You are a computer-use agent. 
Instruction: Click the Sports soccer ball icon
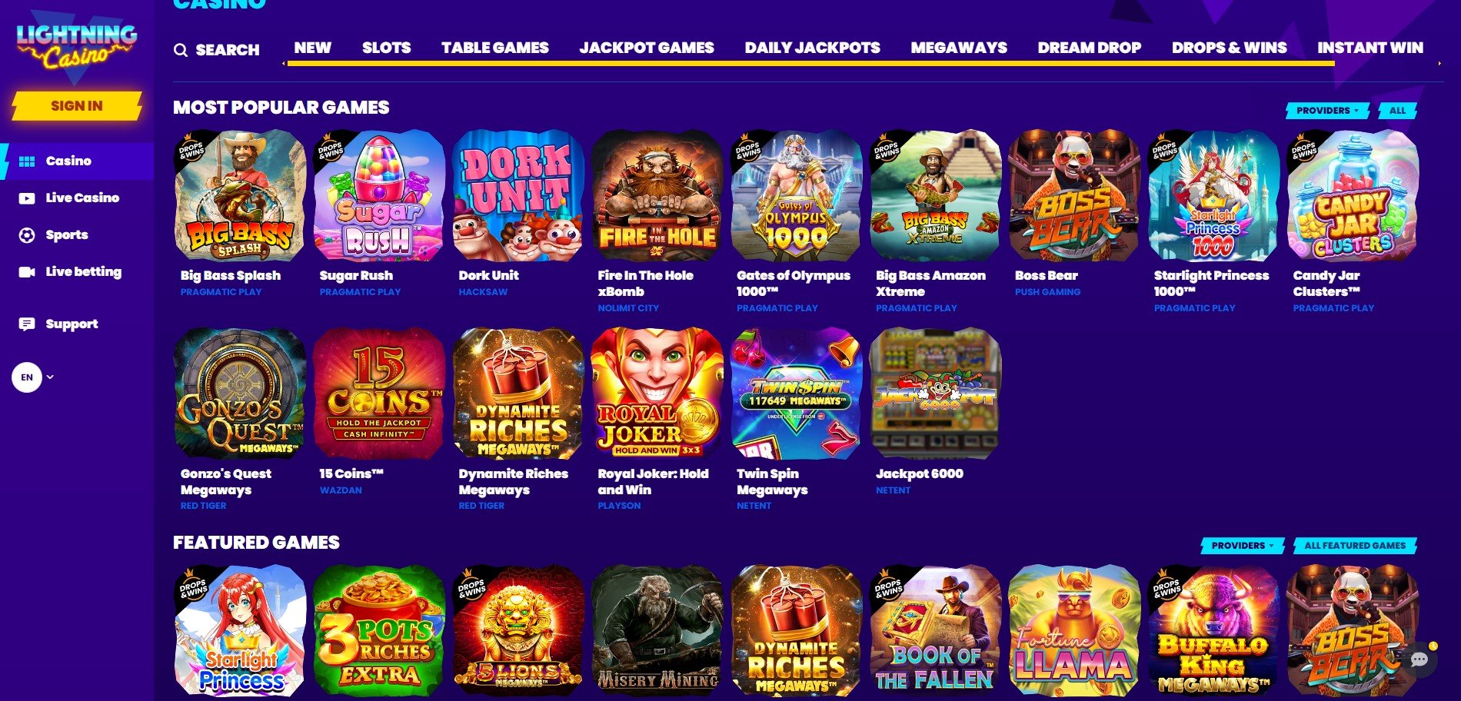coord(27,235)
